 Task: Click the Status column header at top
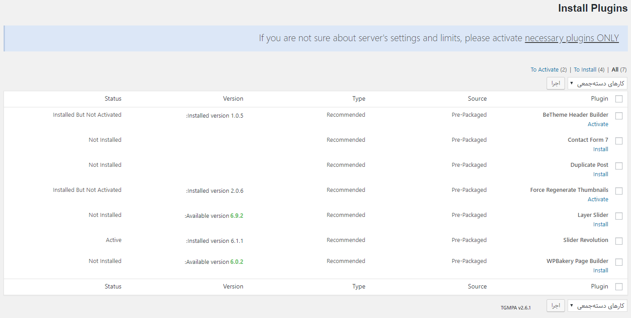click(113, 99)
